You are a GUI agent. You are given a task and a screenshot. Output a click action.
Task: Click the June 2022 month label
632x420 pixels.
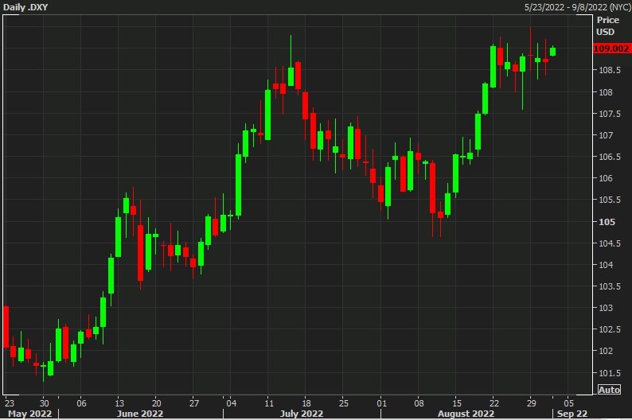139,414
